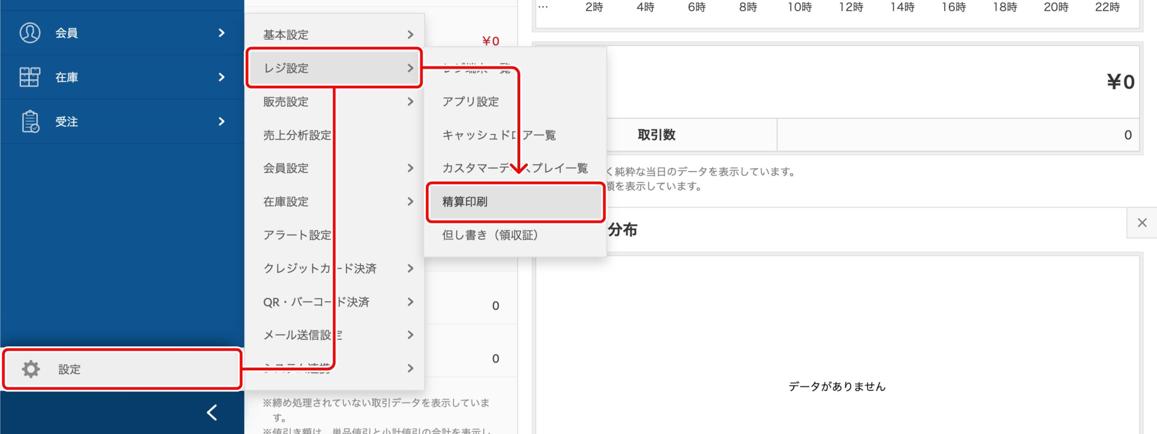1157x434 pixels.
Task: Close the 分布 panel with X
Action: tap(1142, 222)
